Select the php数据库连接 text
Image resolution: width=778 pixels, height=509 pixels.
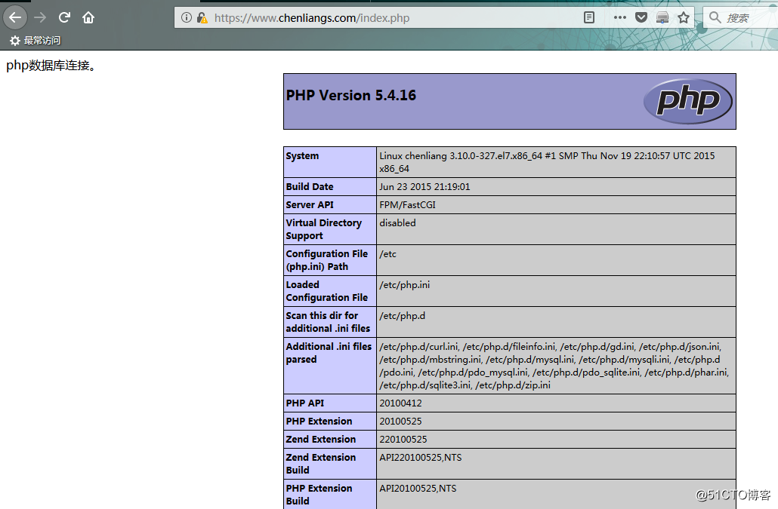pyautogui.click(x=51, y=66)
